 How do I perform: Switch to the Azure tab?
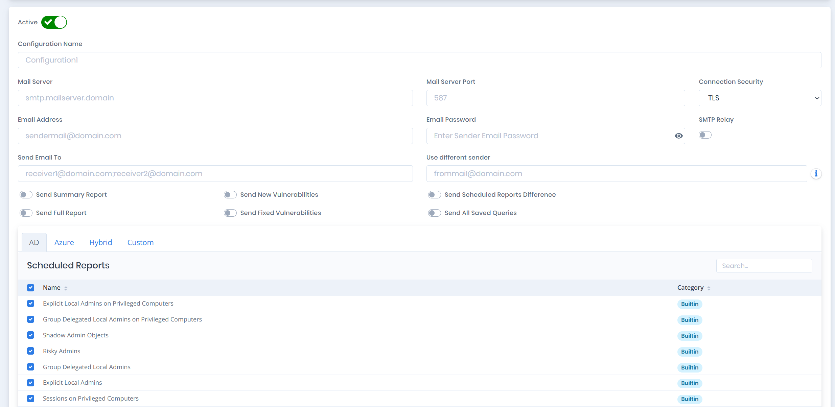pyautogui.click(x=64, y=242)
